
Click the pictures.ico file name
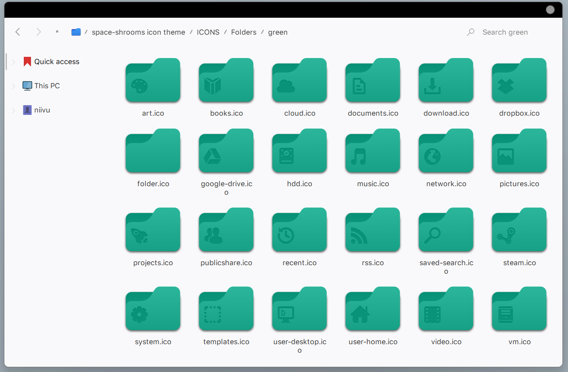519,184
